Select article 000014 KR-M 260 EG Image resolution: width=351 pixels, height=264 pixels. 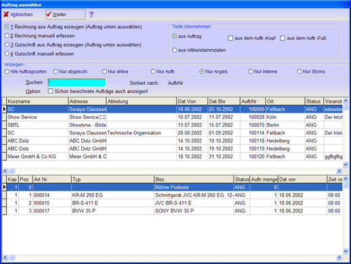point(172,195)
